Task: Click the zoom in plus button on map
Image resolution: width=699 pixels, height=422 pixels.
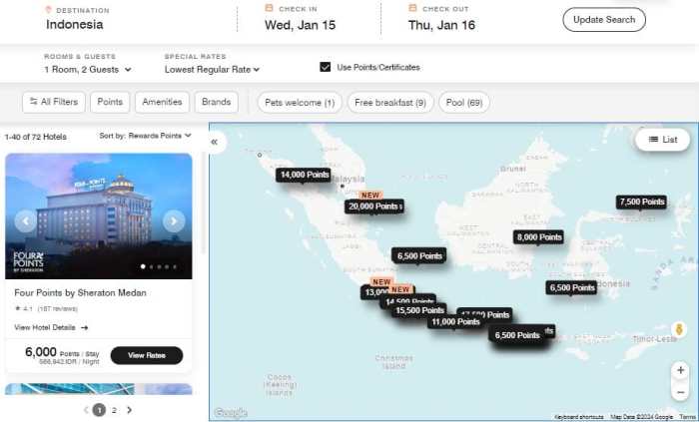Action: coord(680,370)
